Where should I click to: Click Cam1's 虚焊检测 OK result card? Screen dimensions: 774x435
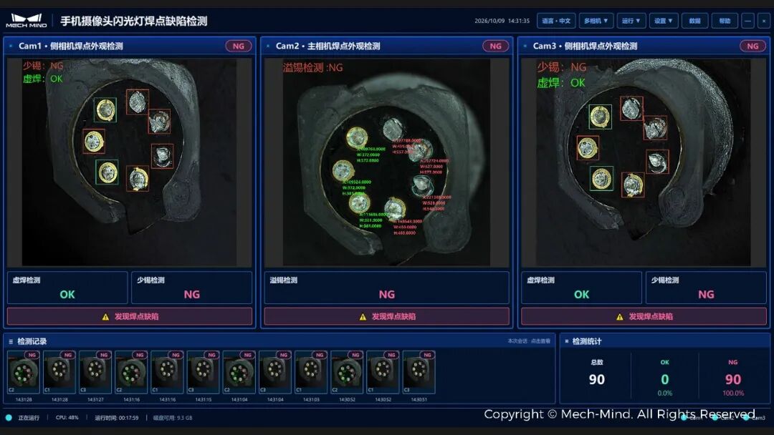67,288
